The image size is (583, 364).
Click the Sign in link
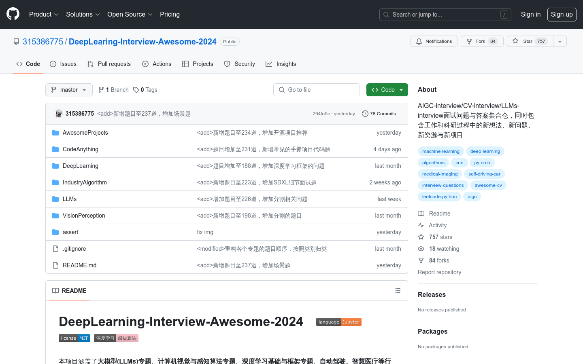(530, 14)
